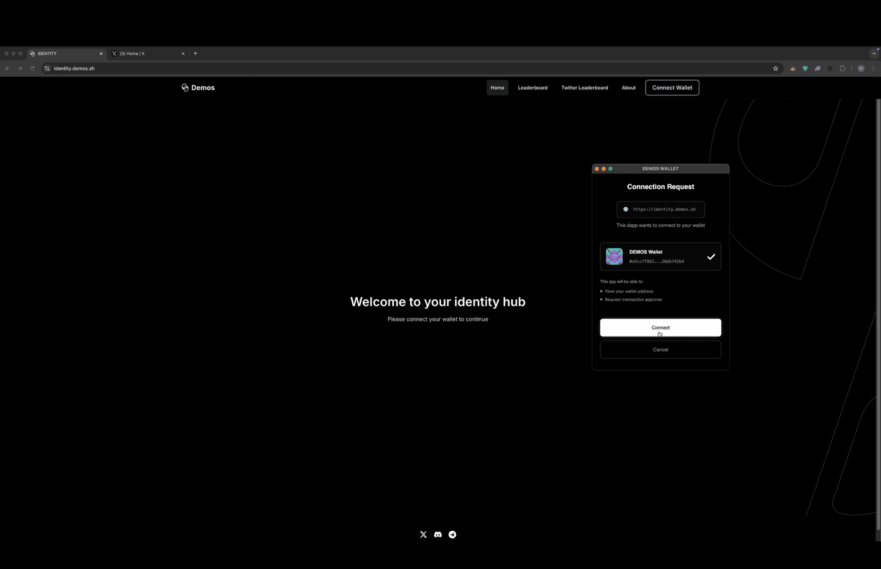
Task: Open the teal gem extension icon
Action: click(805, 68)
